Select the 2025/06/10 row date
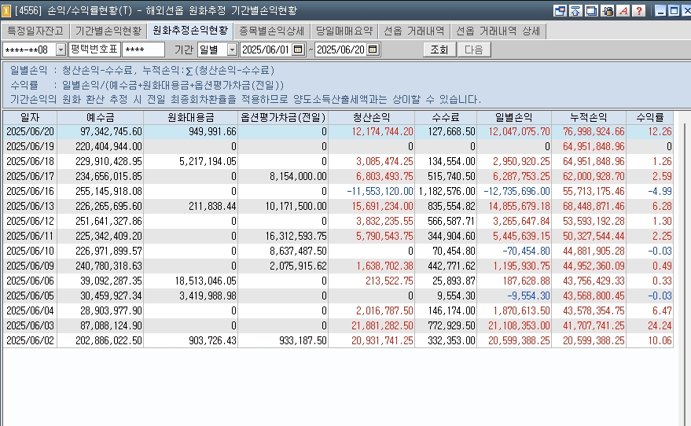The image size is (691, 426). point(30,252)
